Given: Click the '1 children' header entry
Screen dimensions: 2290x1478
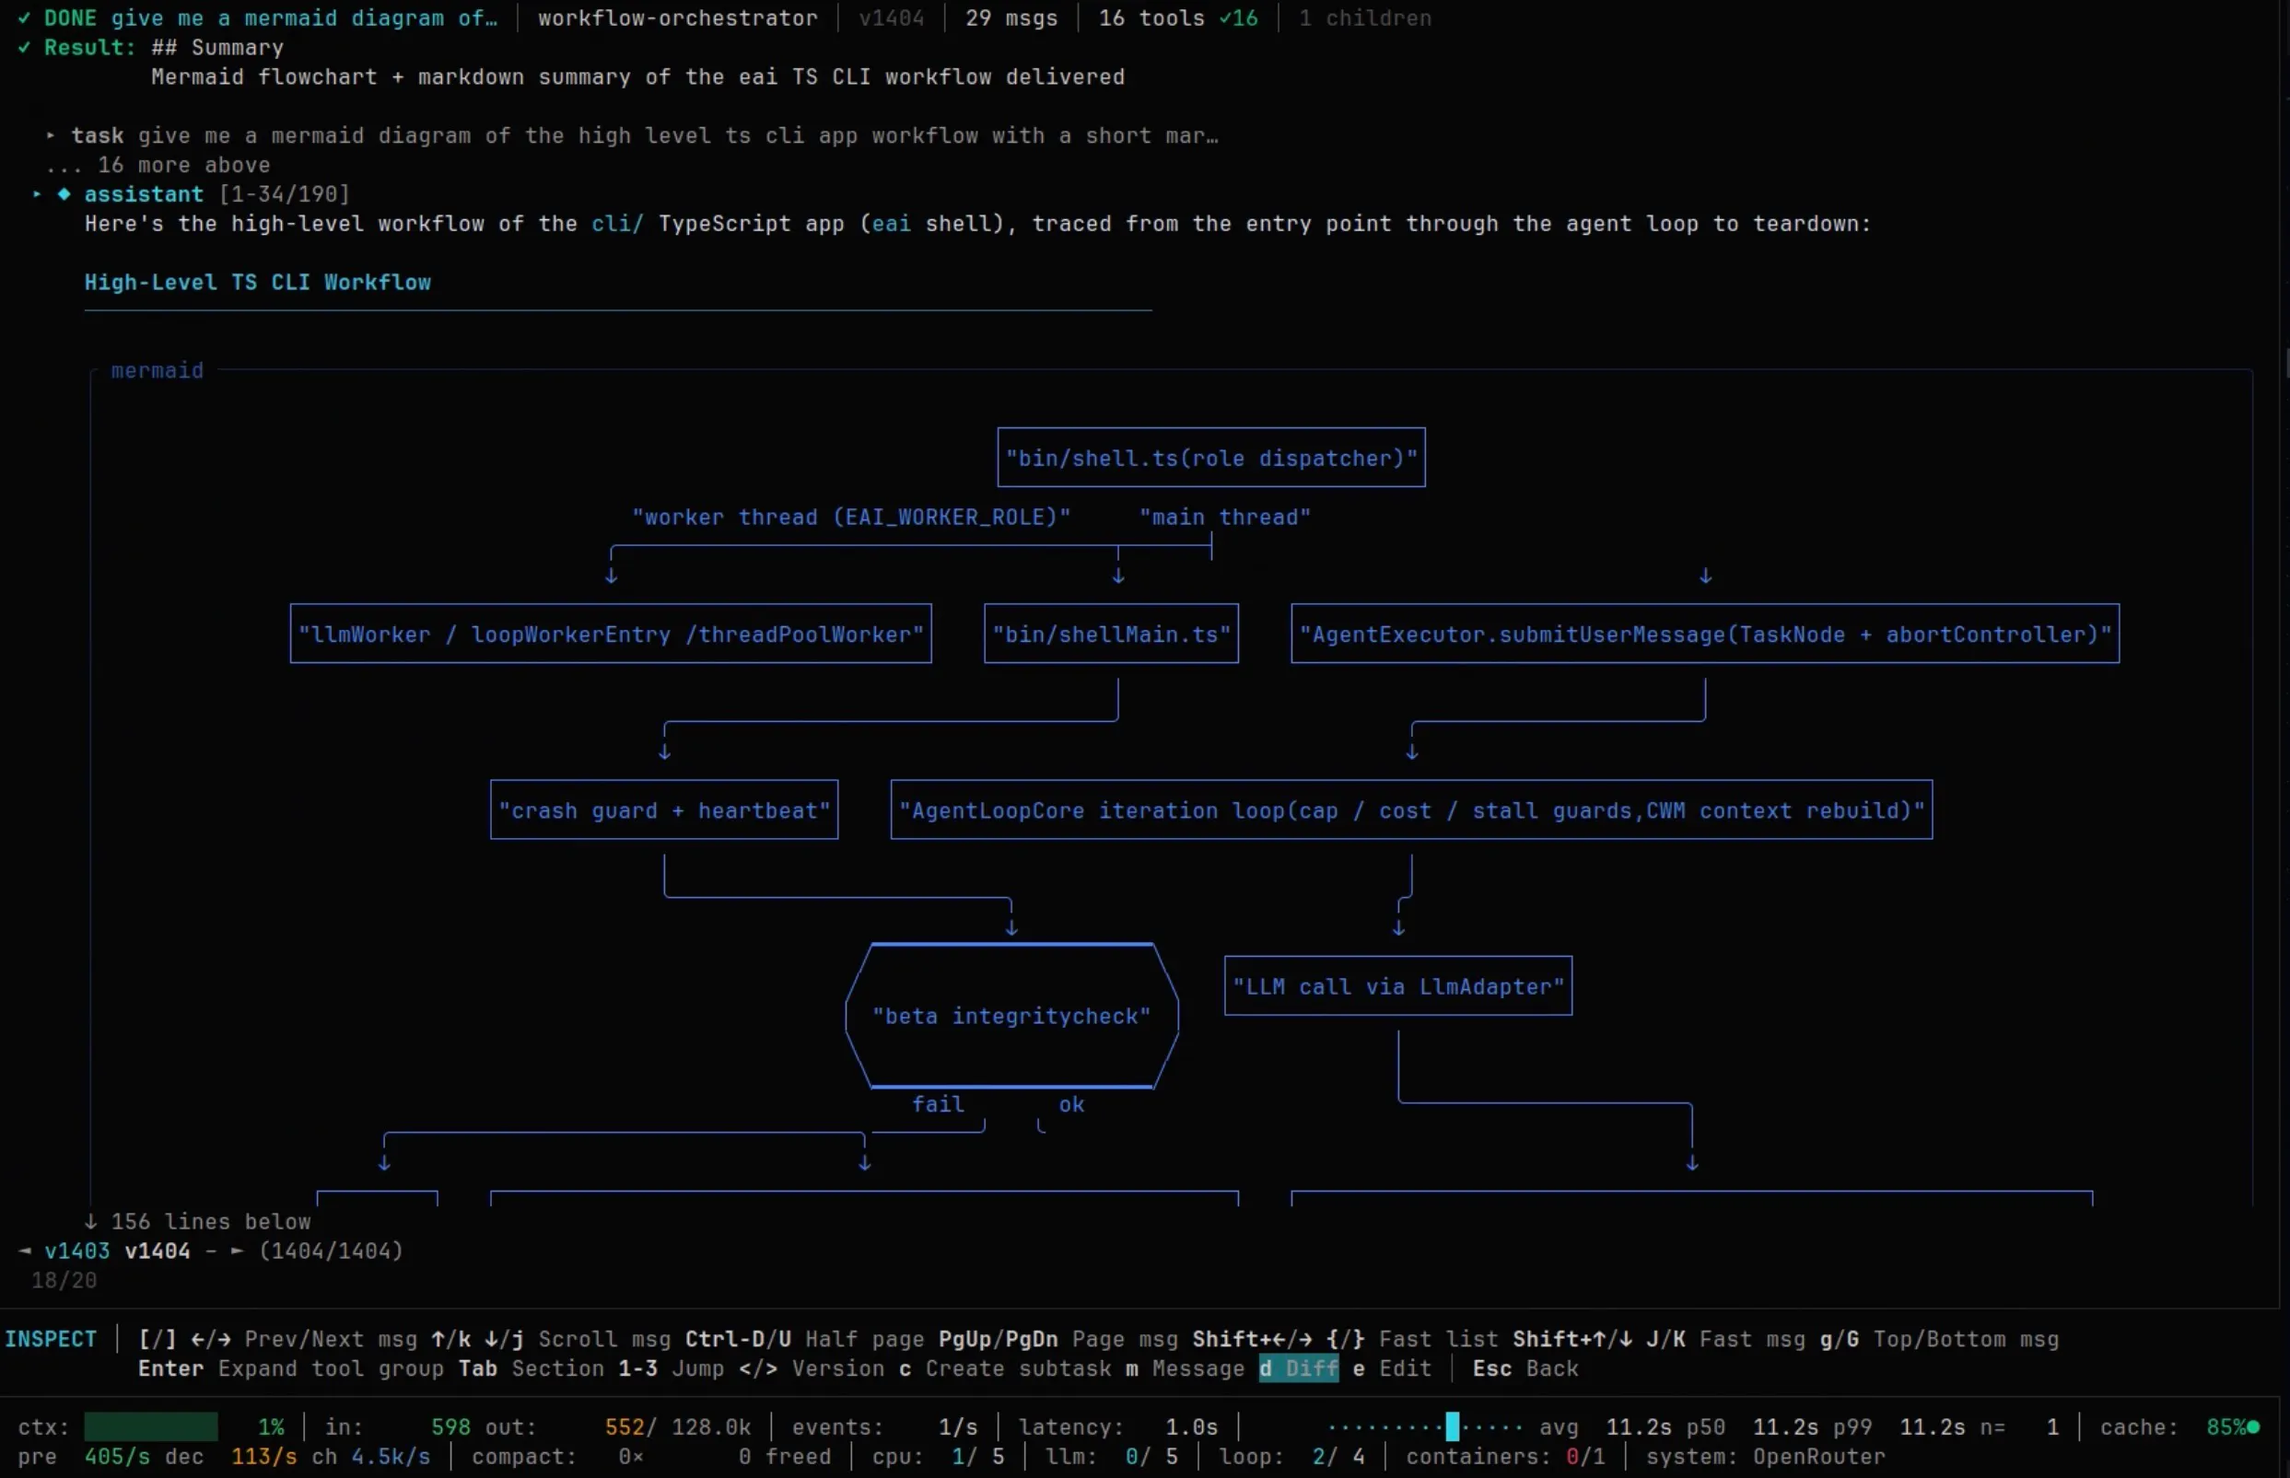Looking at the screenshot, I should (x=1365, y=18).
